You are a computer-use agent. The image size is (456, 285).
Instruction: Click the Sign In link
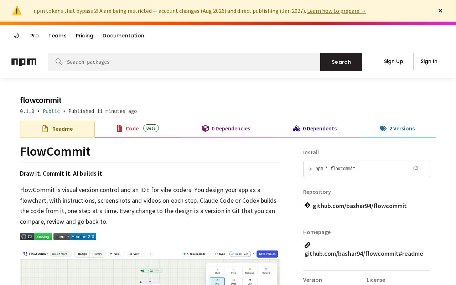429,61
